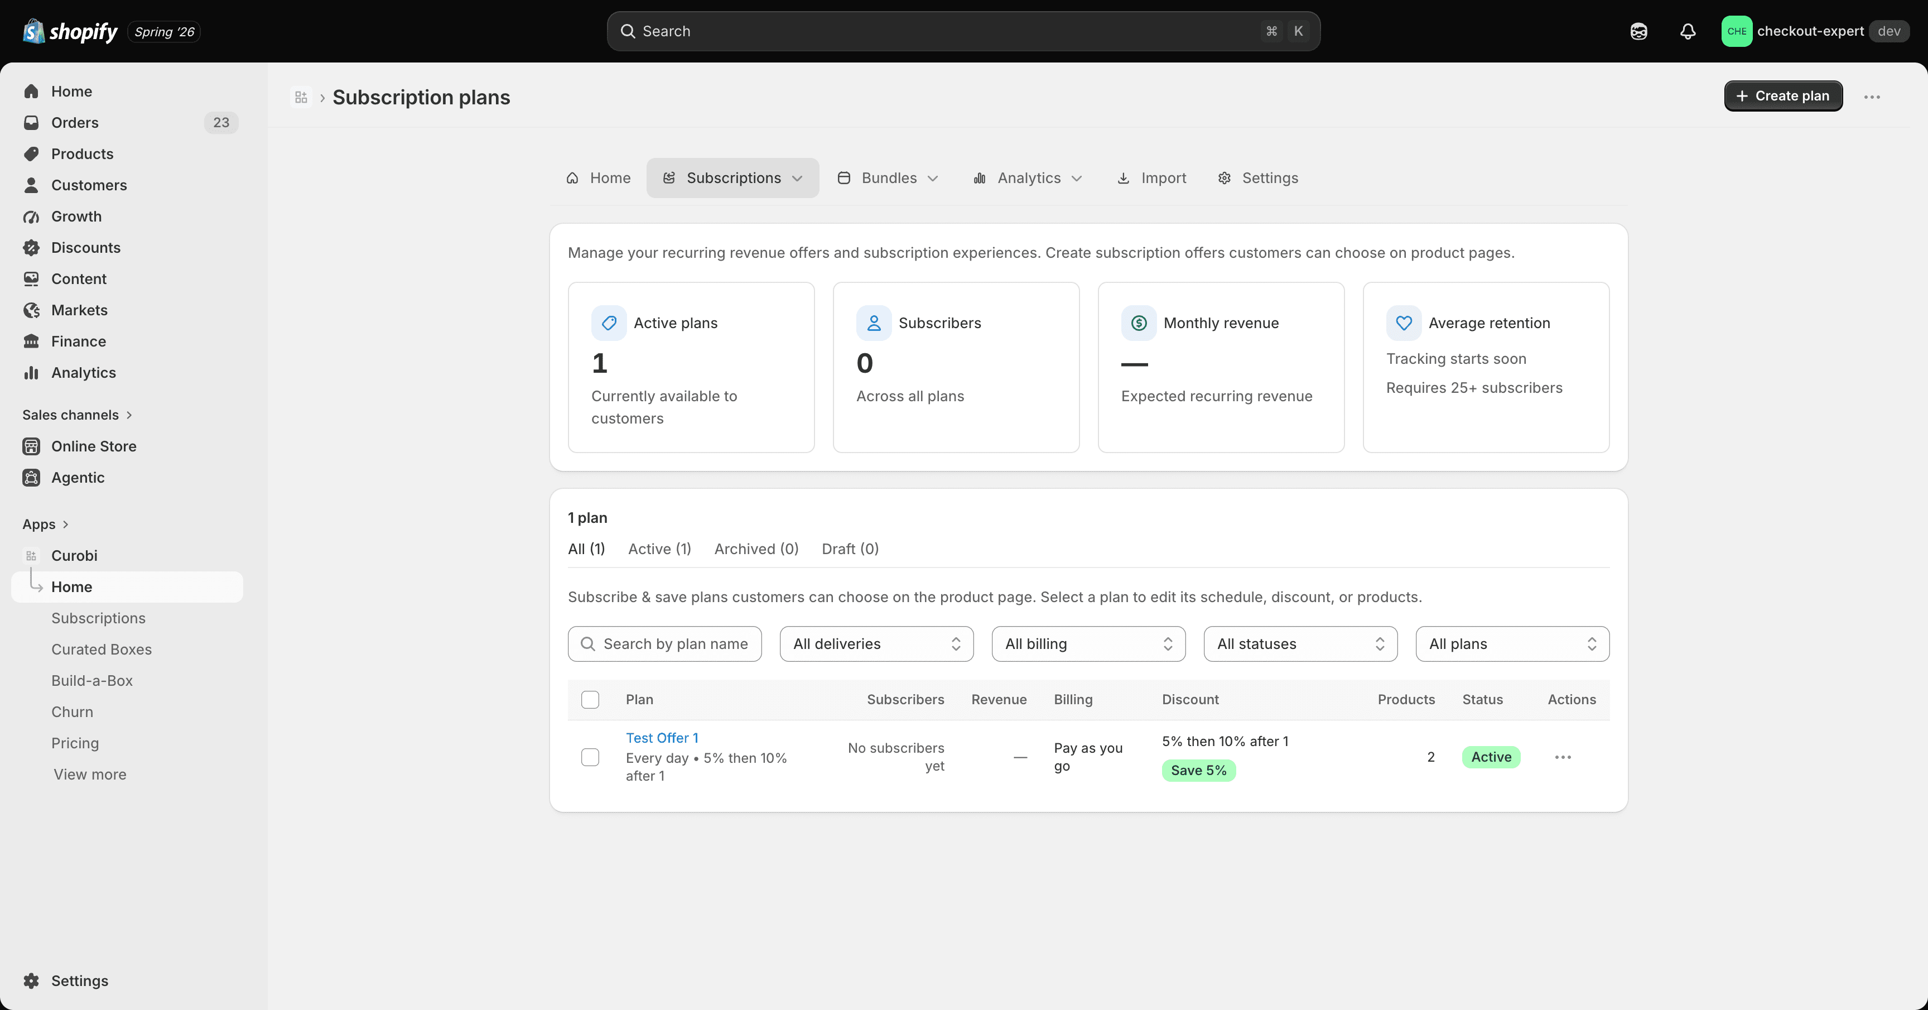Image resolution: width=1928 pixels, height=1010 pixels.
Task: Expand the Apps section
Action: (x=46, y=524)
